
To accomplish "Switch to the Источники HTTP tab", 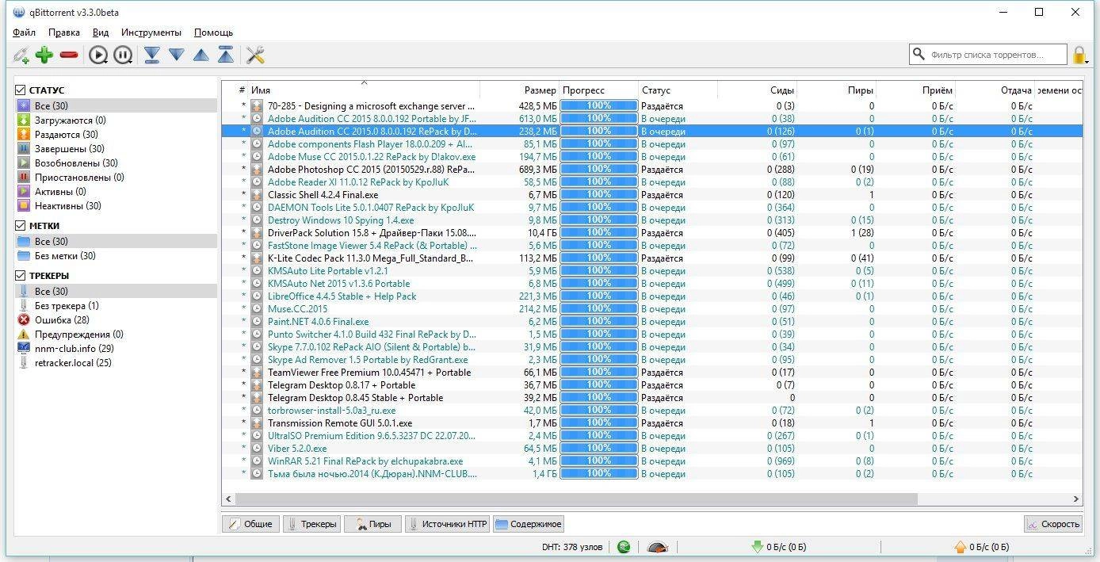I will [x=447, y=523].
